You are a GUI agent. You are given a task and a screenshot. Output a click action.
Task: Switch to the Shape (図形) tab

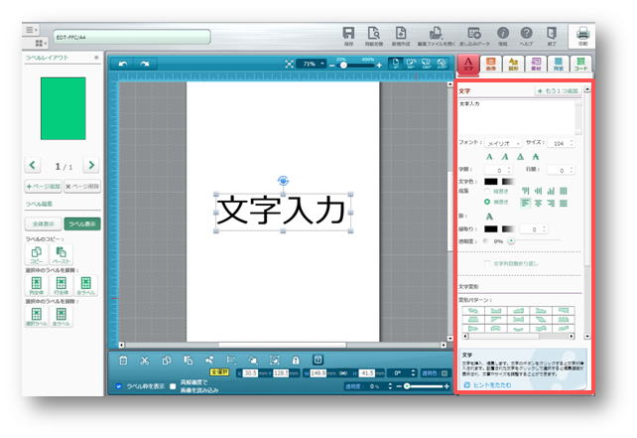point(513,65)
